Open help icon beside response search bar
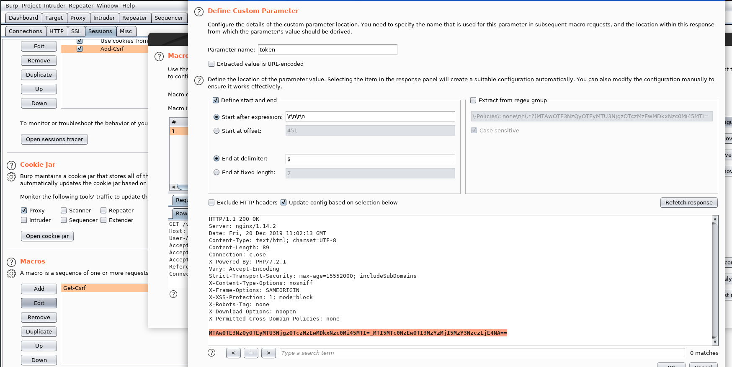 pyautogui.click(x=212, y=353)
